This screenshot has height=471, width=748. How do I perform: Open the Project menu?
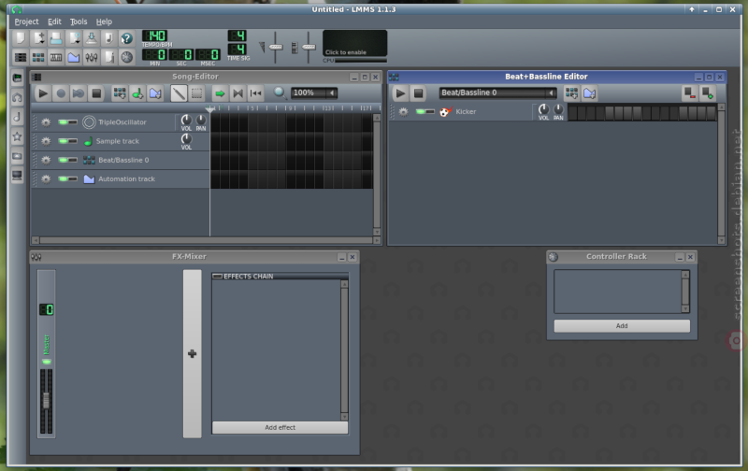click(x=26, y=21)
